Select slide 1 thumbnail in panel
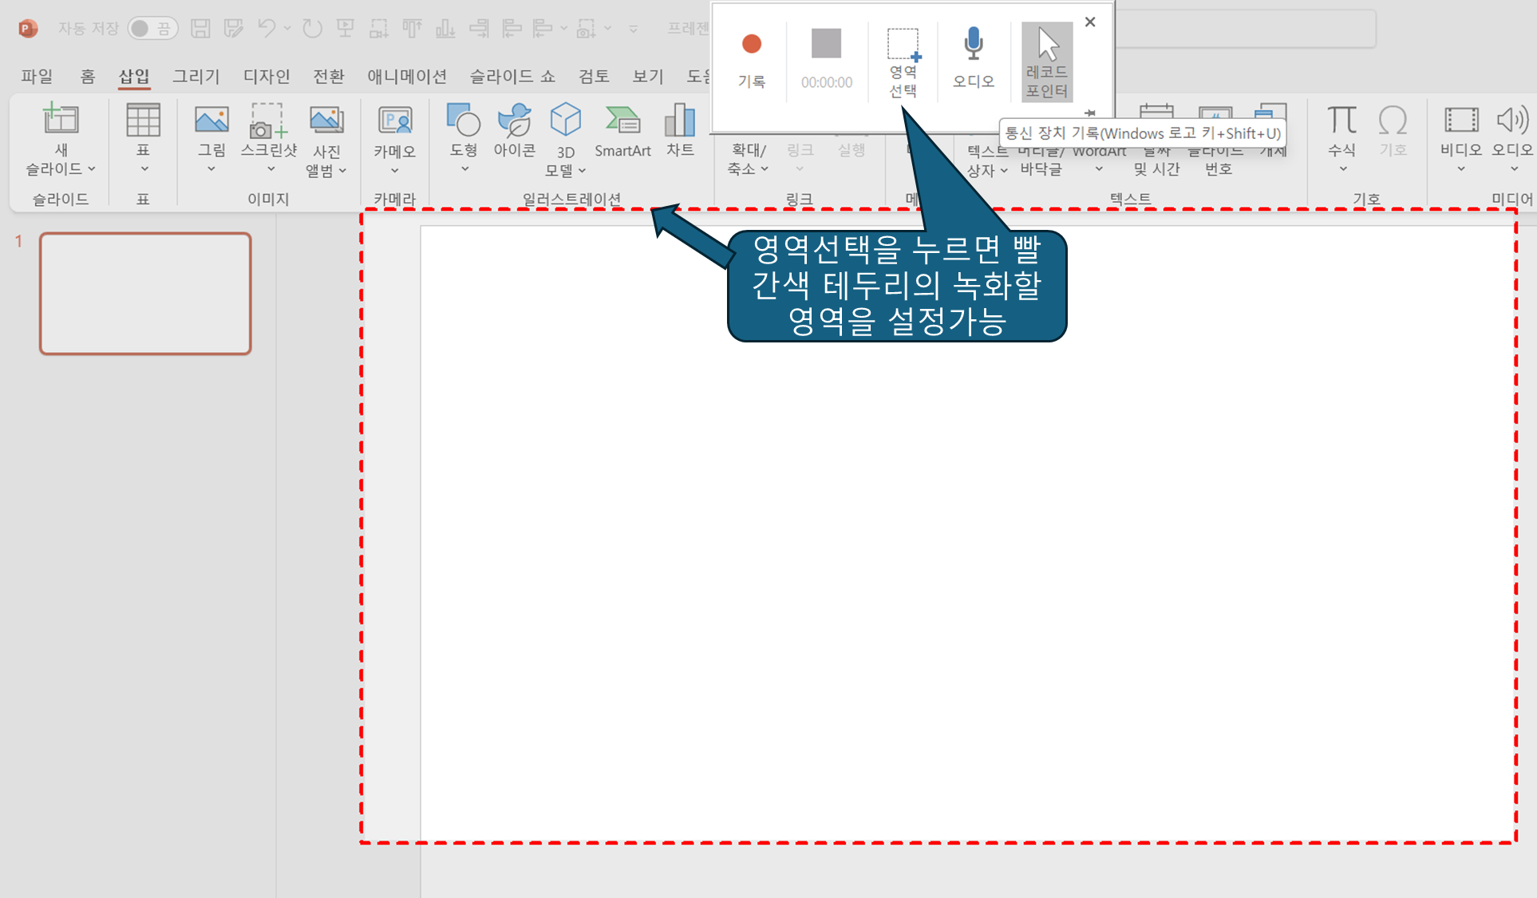This screenshot has width=1537, height=898. coord(145,293)
